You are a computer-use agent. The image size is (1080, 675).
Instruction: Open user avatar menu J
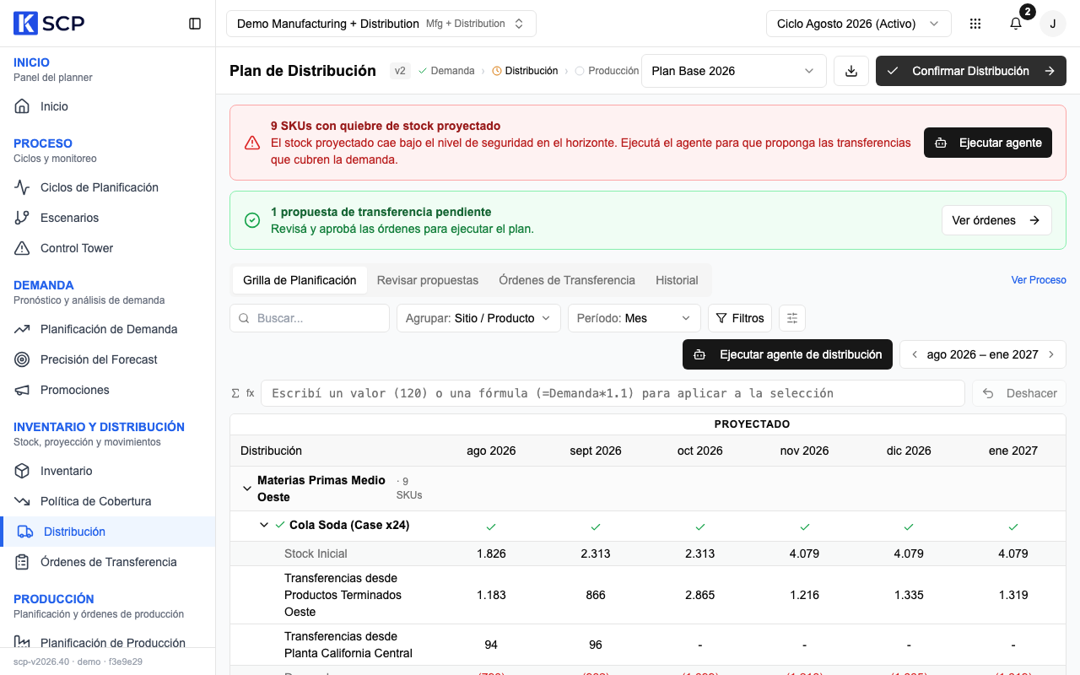1053,24
